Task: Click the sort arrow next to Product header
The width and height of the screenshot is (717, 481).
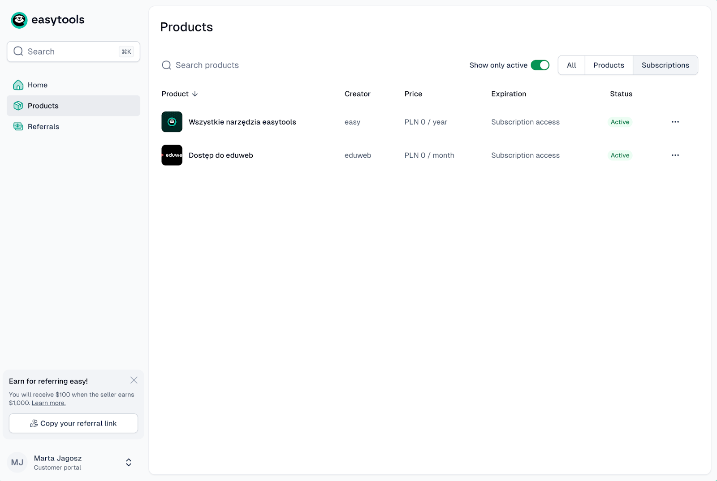Action: tap(195, 94)
